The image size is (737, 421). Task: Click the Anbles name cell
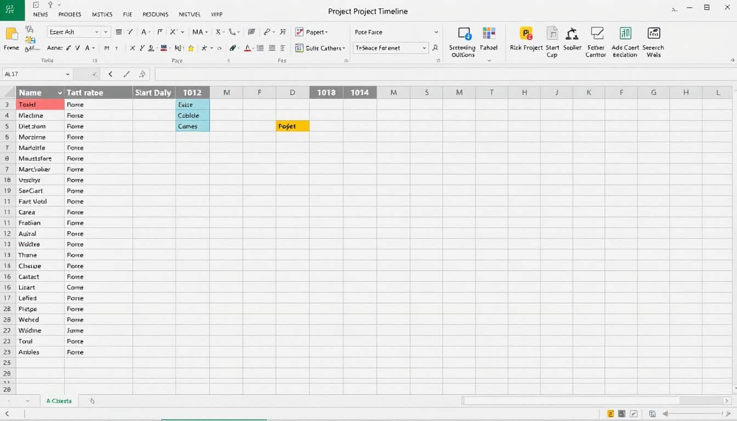coord(40,352)
